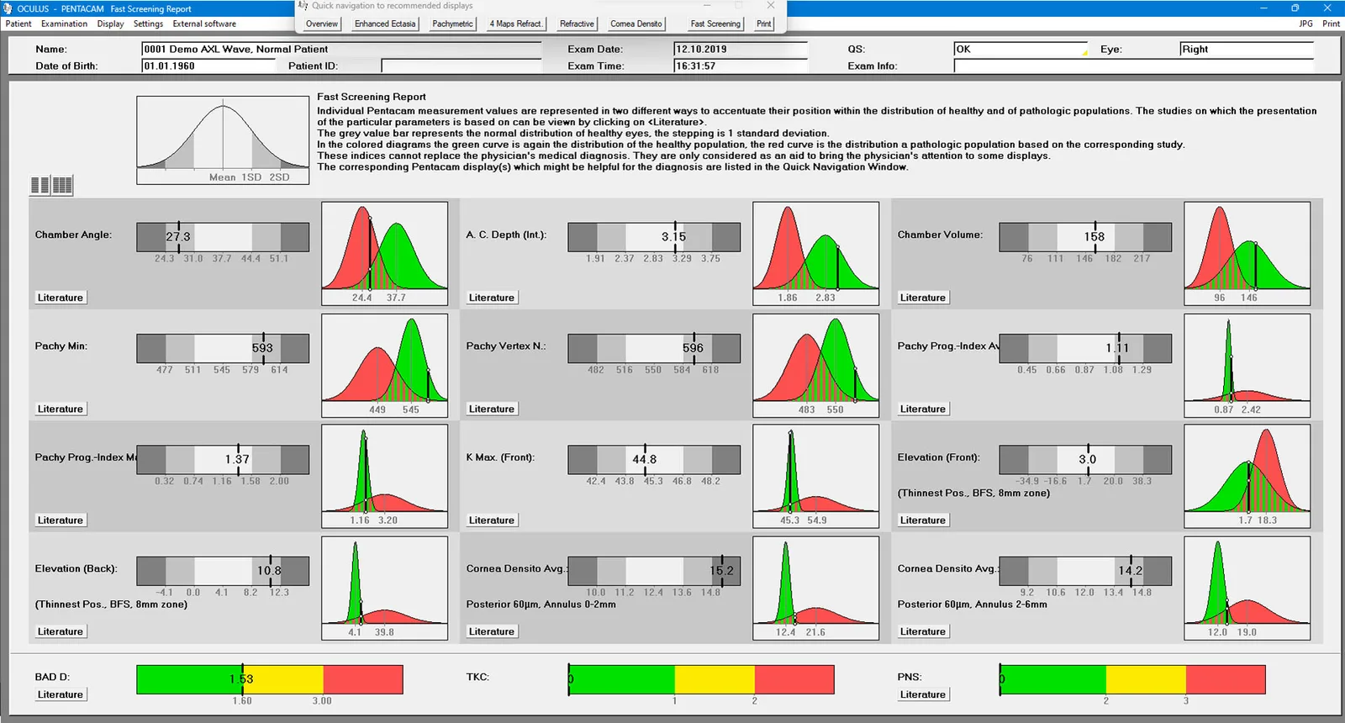Open the 4 Maps Refract. display

(x=516, y=24)
